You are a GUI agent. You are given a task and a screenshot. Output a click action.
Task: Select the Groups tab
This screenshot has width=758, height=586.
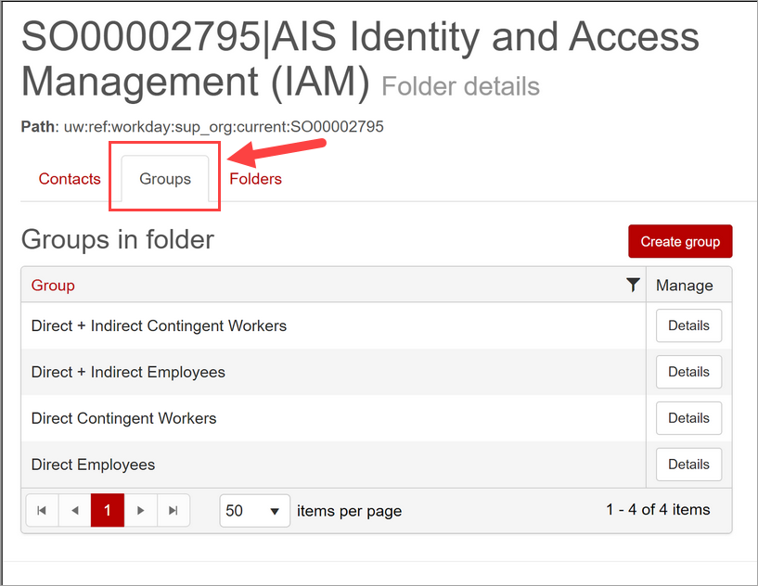pyautogui.click(x=165, y=179)
